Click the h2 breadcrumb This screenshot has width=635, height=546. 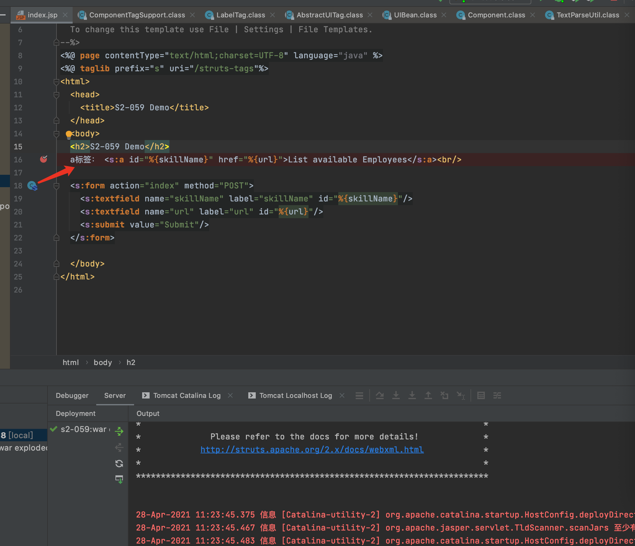(131, 362)
